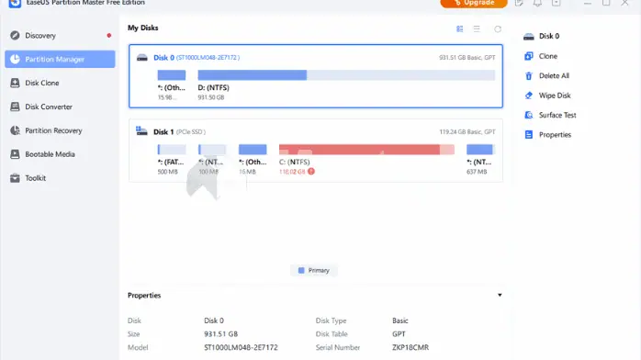Select the Disk 0 header label

click(x=164, y=58)
